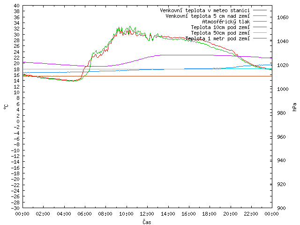Click the right axis value '940'
The image size is (300, 225).
(x=281, y=160)
